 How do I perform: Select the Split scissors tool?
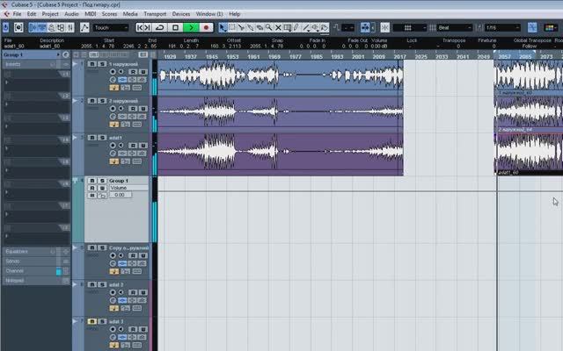pyautogui.click(x=241, y=27)
